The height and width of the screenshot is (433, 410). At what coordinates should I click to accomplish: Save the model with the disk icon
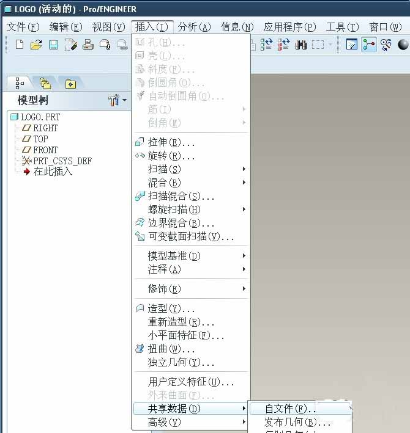point(53,45)
